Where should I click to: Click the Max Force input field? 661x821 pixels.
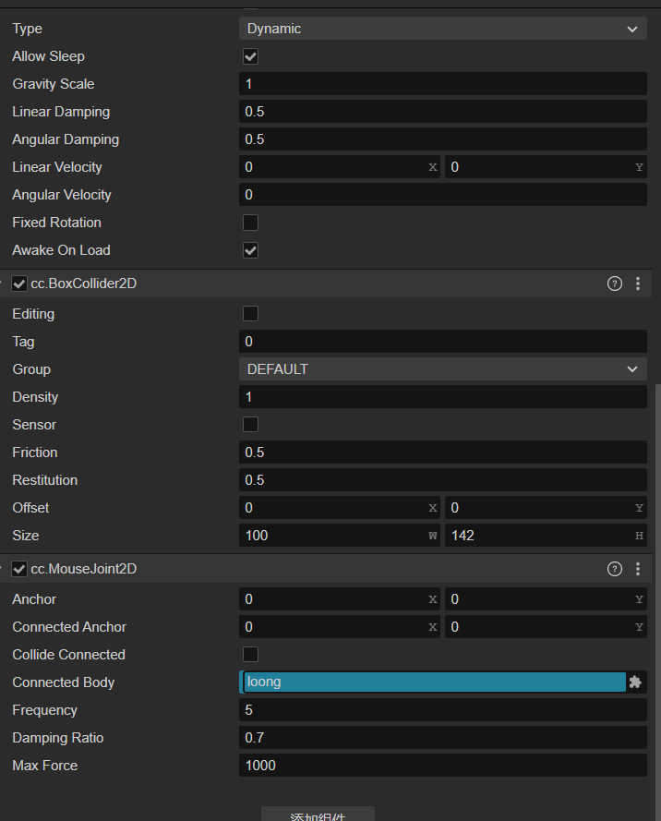tap(442, 766)
